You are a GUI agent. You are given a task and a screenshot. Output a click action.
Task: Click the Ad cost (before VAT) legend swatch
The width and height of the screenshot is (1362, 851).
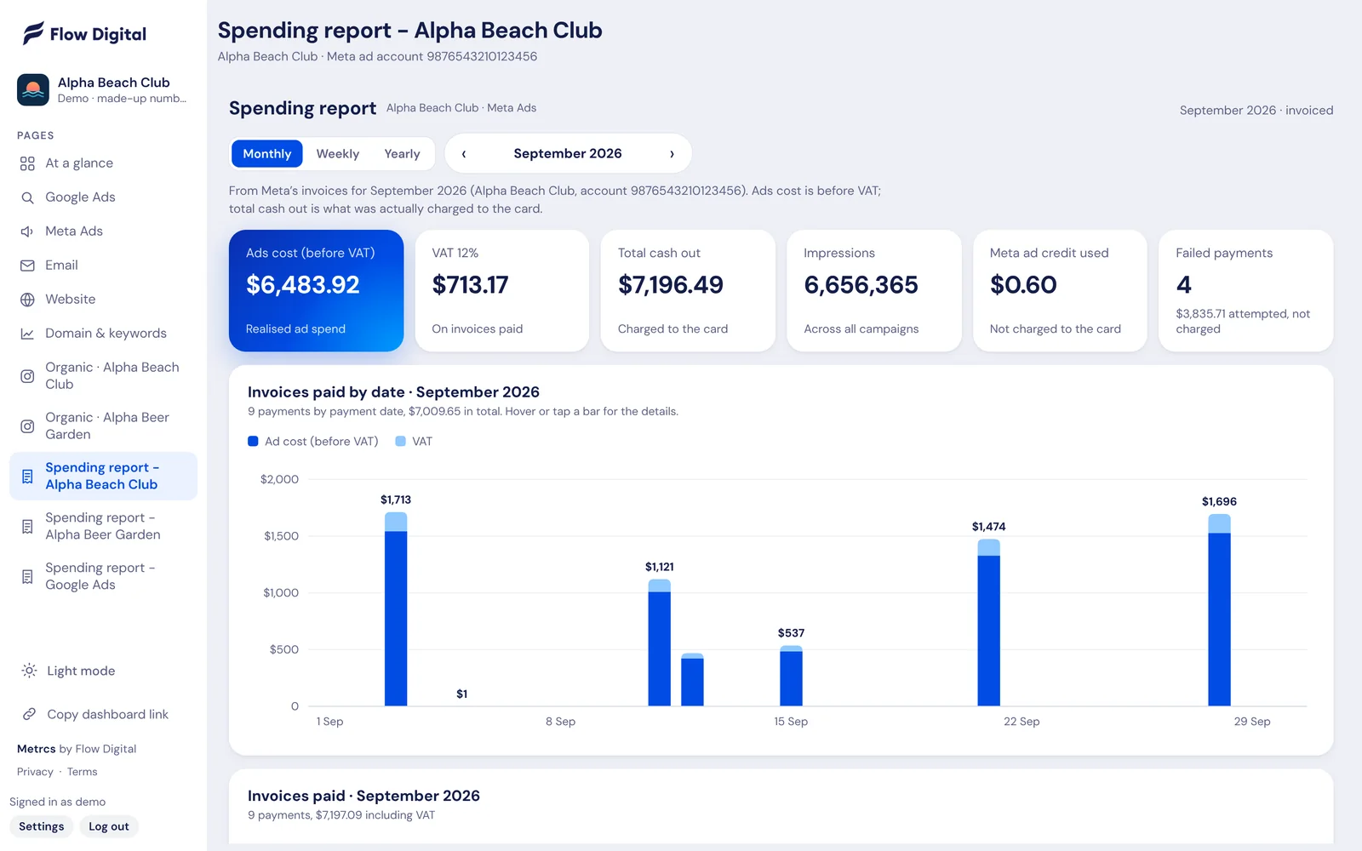pyautogui.click(x=253, y=442)
